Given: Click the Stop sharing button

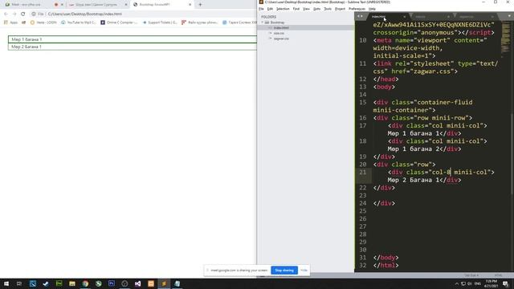Looking at the screenshot, I should click(284, 271).
